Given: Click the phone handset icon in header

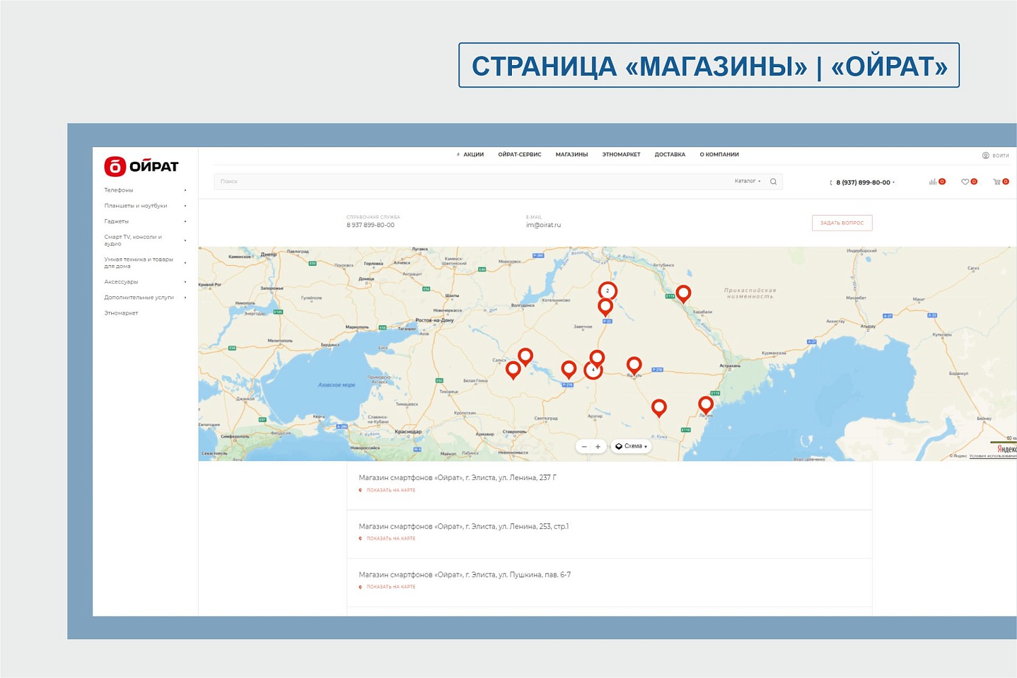Looking at the screenshot, I should pyautogui.click(x=831, y=182).
